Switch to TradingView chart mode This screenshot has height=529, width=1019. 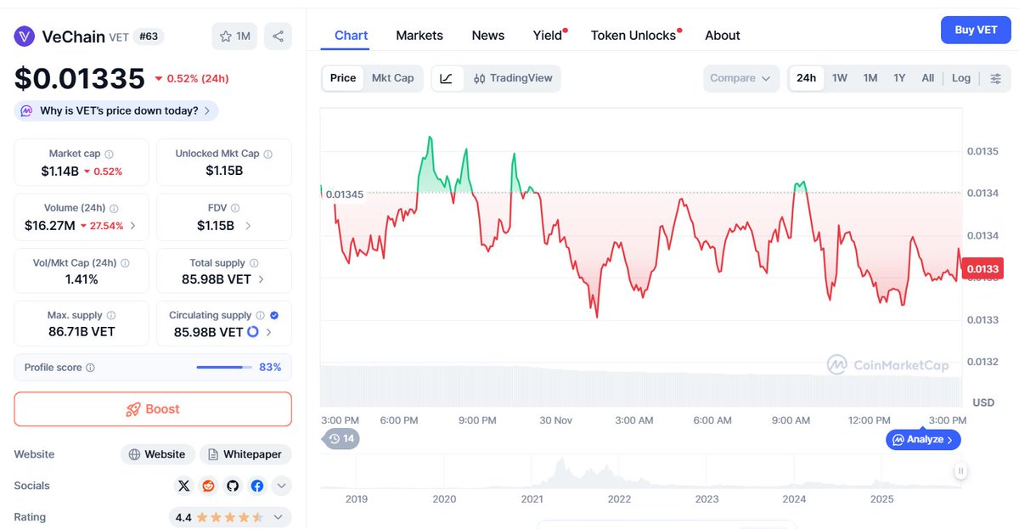pos(513,78)
